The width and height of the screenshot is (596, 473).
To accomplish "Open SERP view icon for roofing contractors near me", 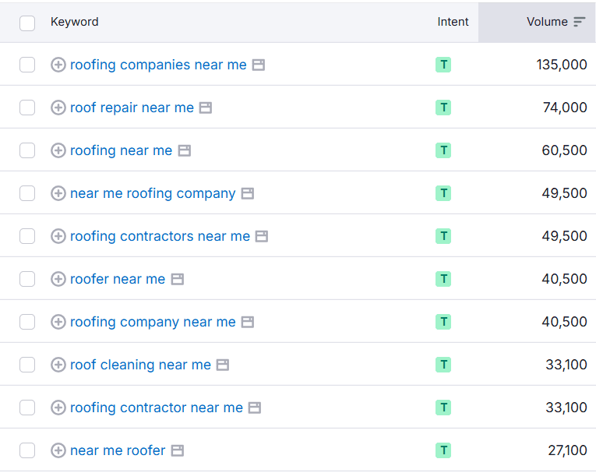I will [262, 237].
